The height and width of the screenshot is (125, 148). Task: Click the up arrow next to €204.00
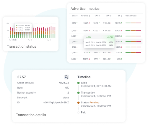pos(111,59)
